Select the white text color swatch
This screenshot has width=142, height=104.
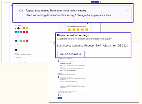19,50
